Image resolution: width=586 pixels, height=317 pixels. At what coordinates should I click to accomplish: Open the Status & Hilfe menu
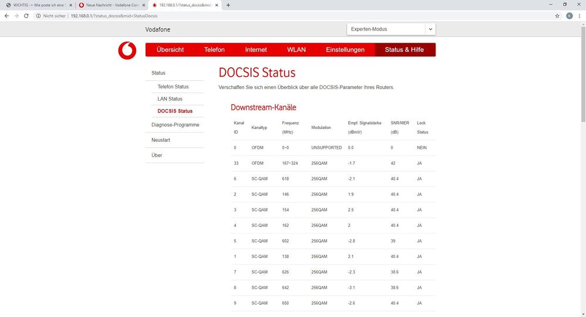pos(404,50)
